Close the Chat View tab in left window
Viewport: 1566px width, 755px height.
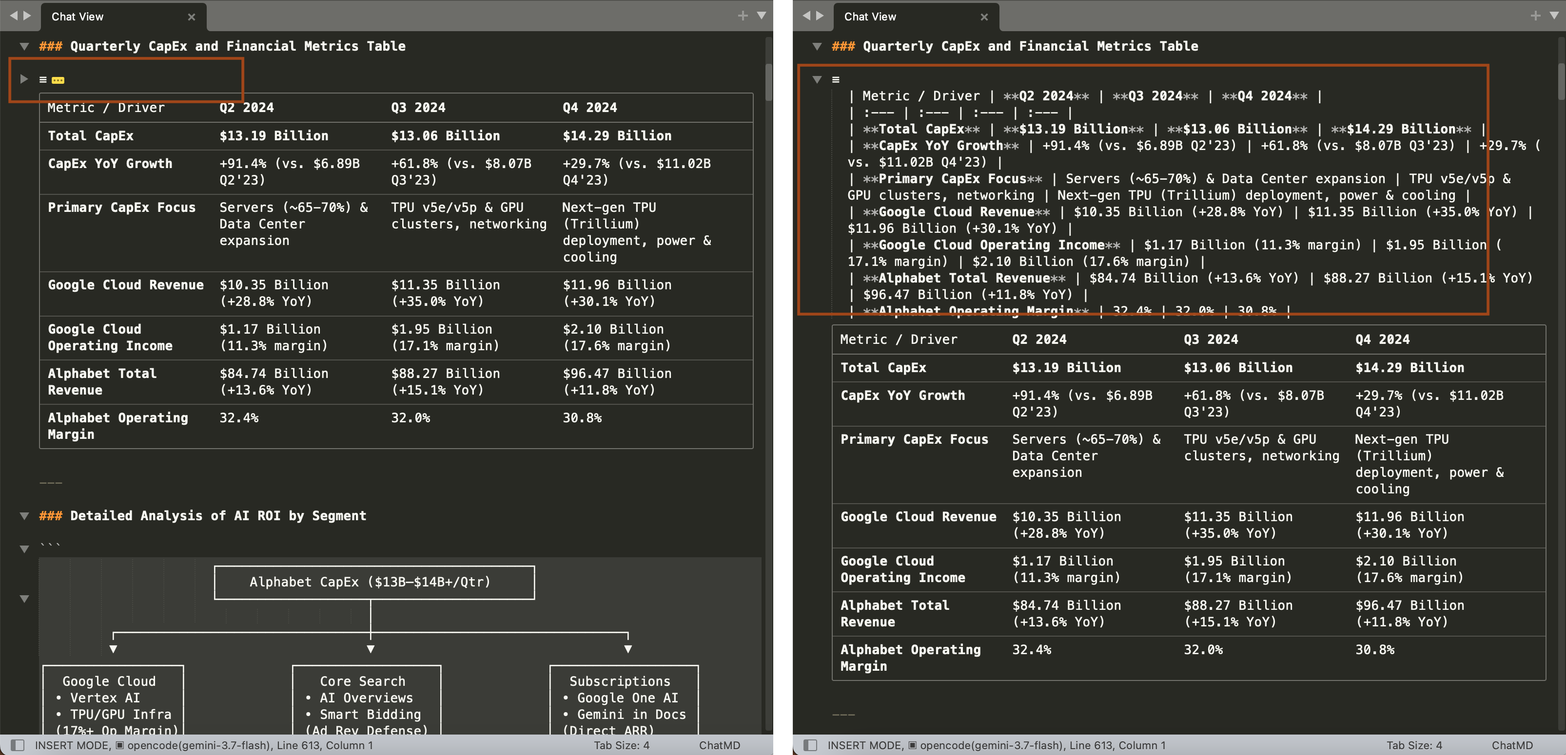pyautogui.click(x=192, y=17)
